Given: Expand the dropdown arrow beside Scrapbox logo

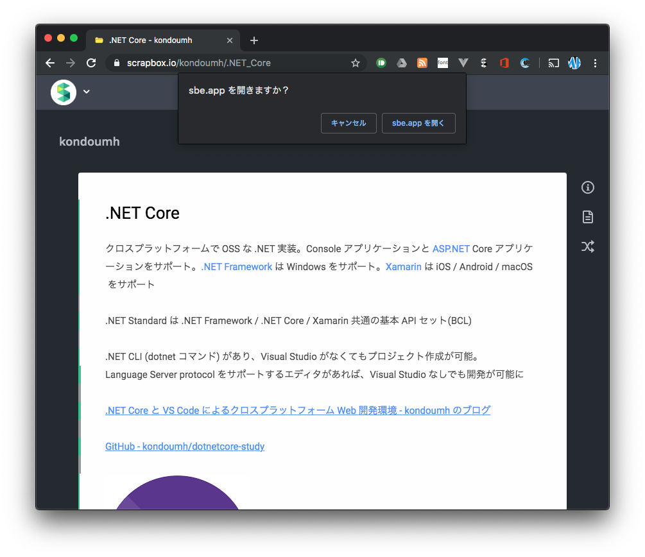Looking at the screenshot, I should [x=87, y=92].
